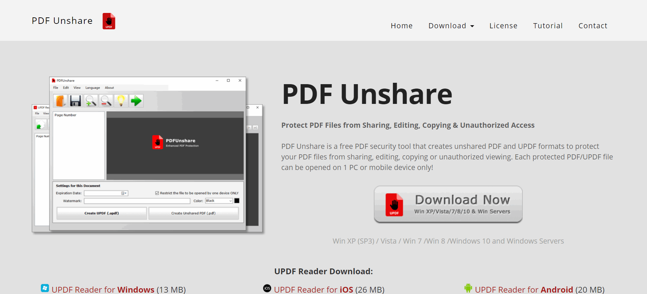Click the red UPDF logo in header
The image size is (647, 294).
click(109, 21)
